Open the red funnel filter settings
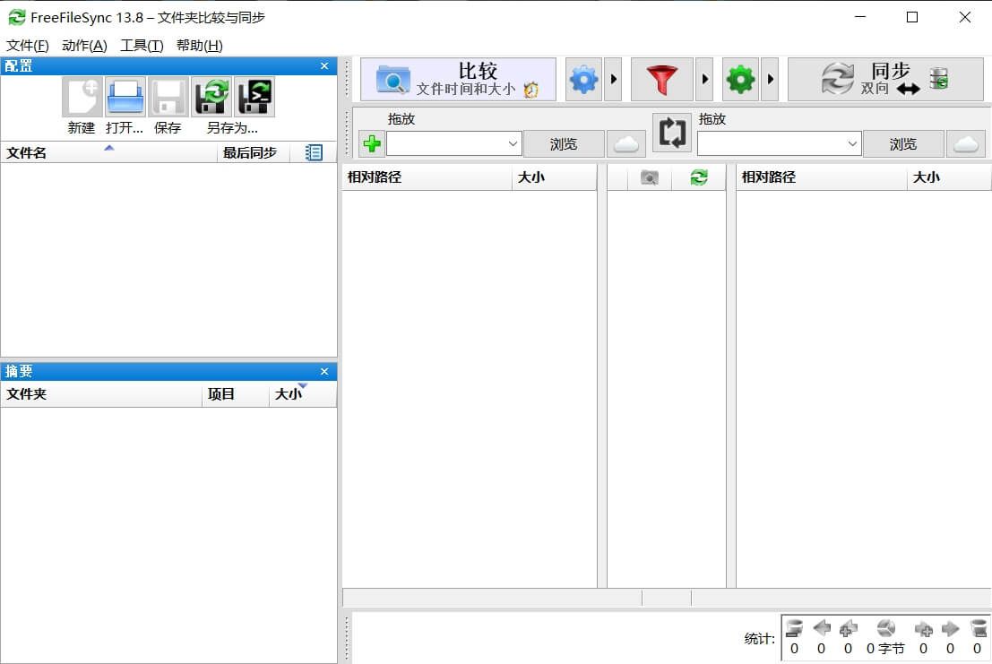The height and width of the screenshot is (664, 992). coord(661,80)
